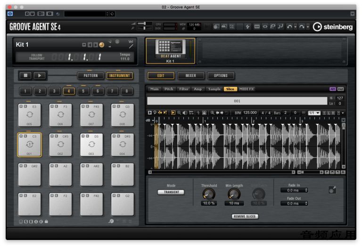Click the PATTERN button
362x247 pixels.
[x=90, y=76]
